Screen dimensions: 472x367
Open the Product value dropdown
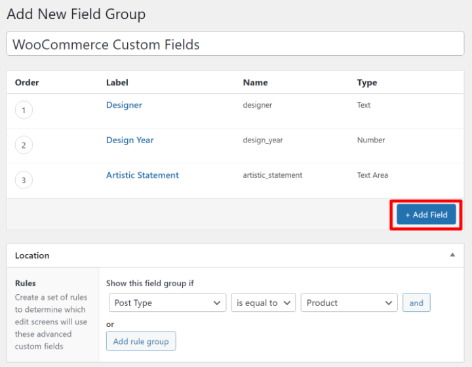[349, 303]
